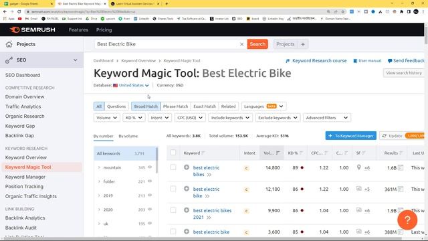Viewport: 428px width, 241px height.
Task: Open Pricing in top navigation
Action: coord(104,29)
